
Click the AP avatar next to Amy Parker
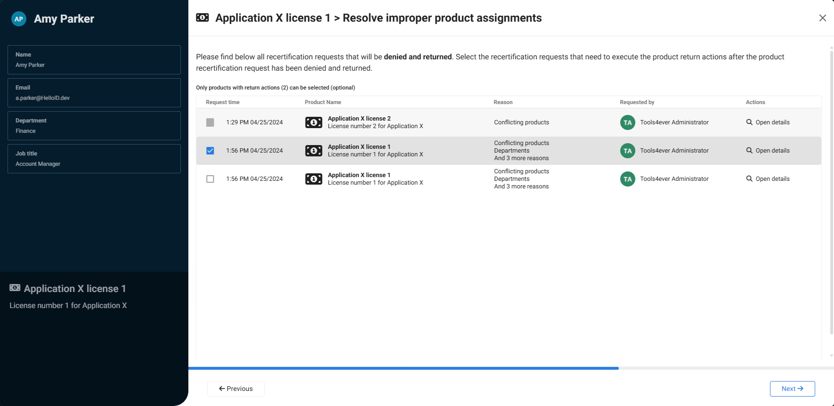(x=19, y=19)
